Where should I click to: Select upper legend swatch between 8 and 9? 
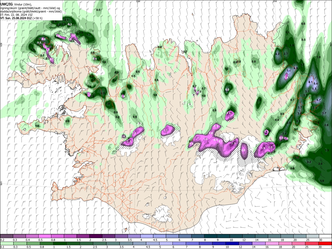click(x=211, y=236)
